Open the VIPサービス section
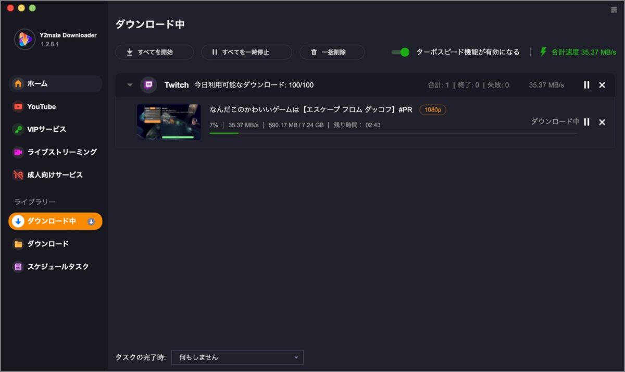 click(45, 129)
